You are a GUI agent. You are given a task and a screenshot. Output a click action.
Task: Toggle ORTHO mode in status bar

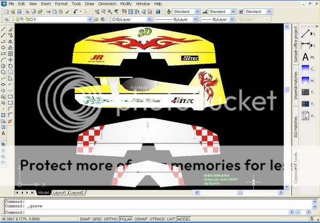pyautogui.click(x=110, y=219)
